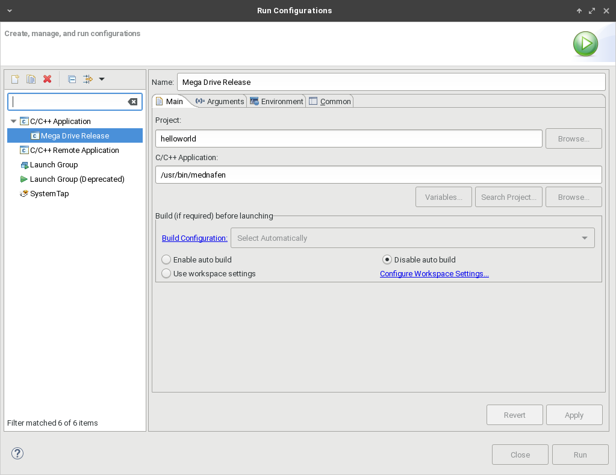
Task: Click the New launch configuration icon
Action: (x=15, y=79)
